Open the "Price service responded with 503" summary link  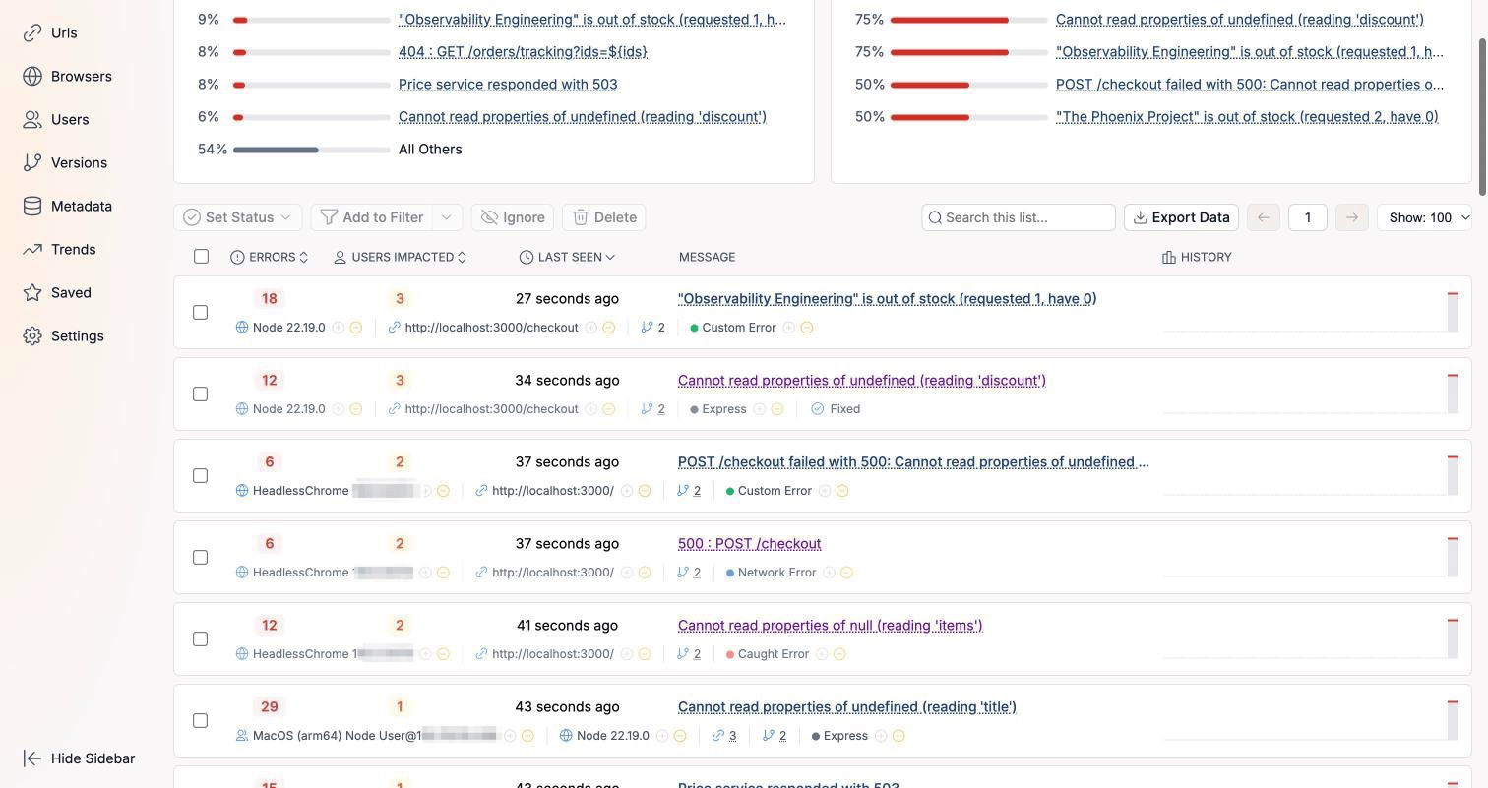click(508, 85)
